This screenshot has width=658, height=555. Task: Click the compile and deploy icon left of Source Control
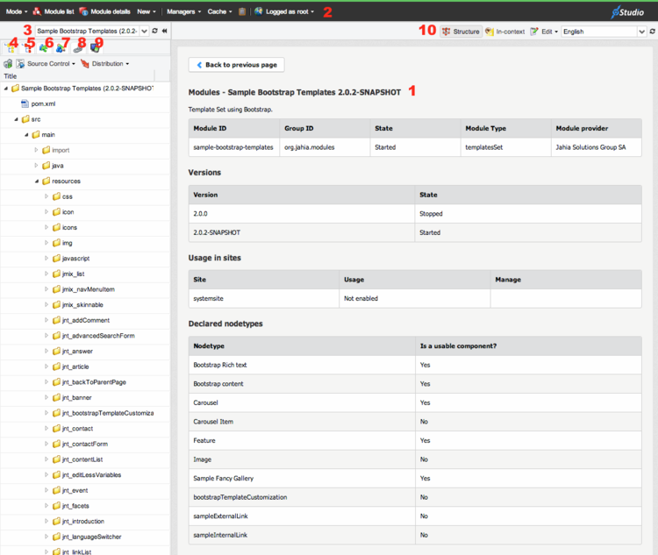point(8,64)
